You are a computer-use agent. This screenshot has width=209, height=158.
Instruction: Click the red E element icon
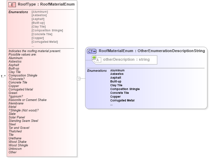(x=12, y=4)
